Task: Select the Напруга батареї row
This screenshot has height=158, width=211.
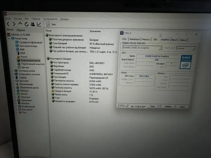Action: (x=63, y=91)
